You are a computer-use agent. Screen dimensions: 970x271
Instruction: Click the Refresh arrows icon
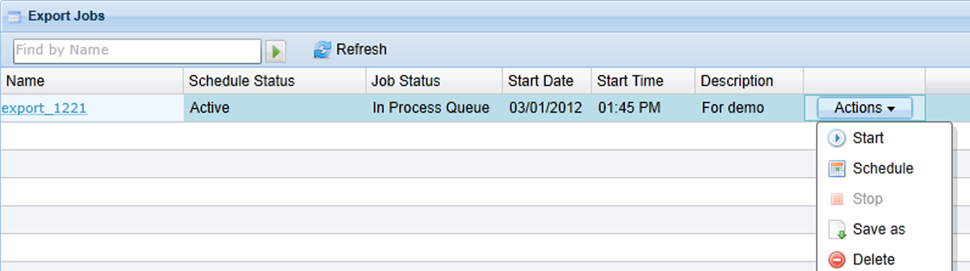(322, 50)
